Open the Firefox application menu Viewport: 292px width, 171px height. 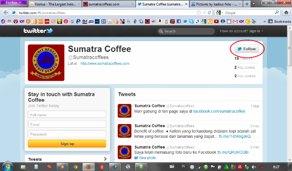click(13, 2)
